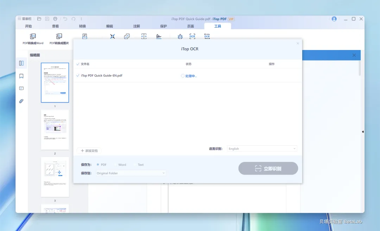Close the blue banner with X
Viewport: 380px width, 231px height.
(x=354, y=55)
